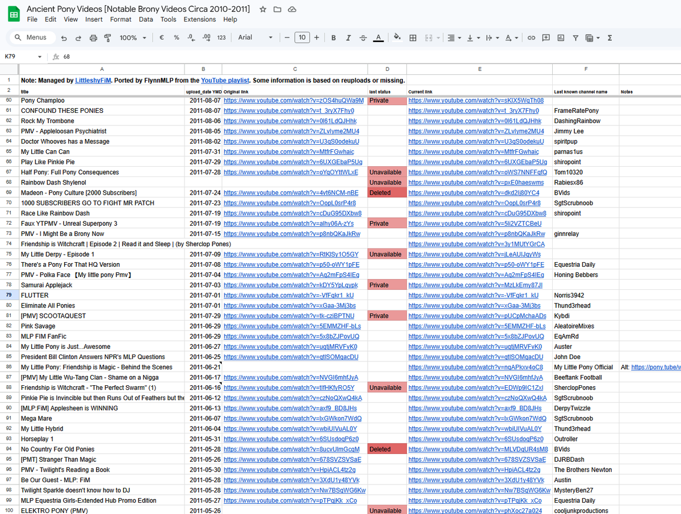Toggle the create a filter button
The height and width of the screenshot is (514, 681).
pos(575,37)
